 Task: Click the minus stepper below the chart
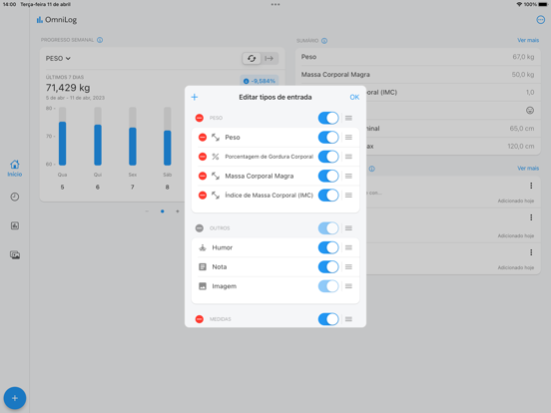click(x=147, y=211)
